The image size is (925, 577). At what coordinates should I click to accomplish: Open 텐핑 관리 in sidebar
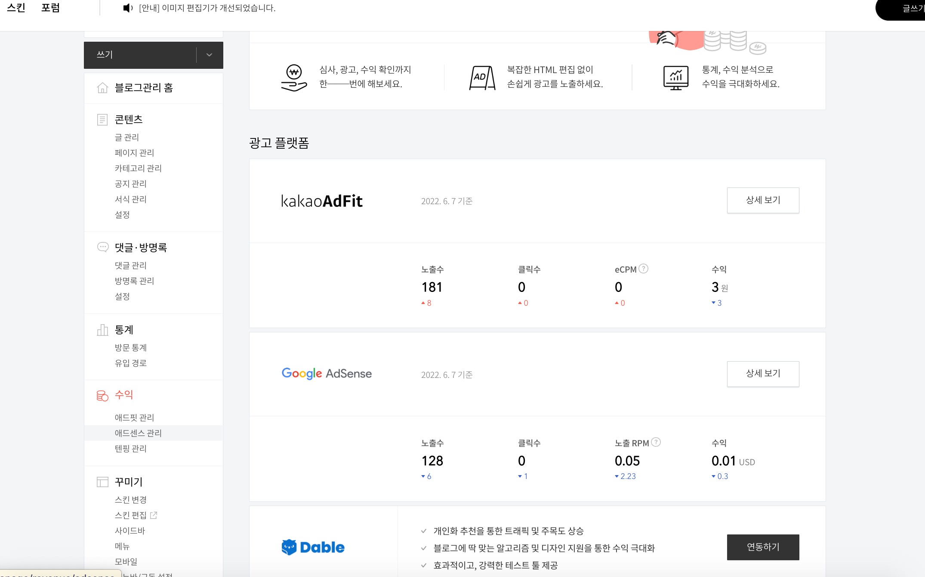tap(131, 448)
